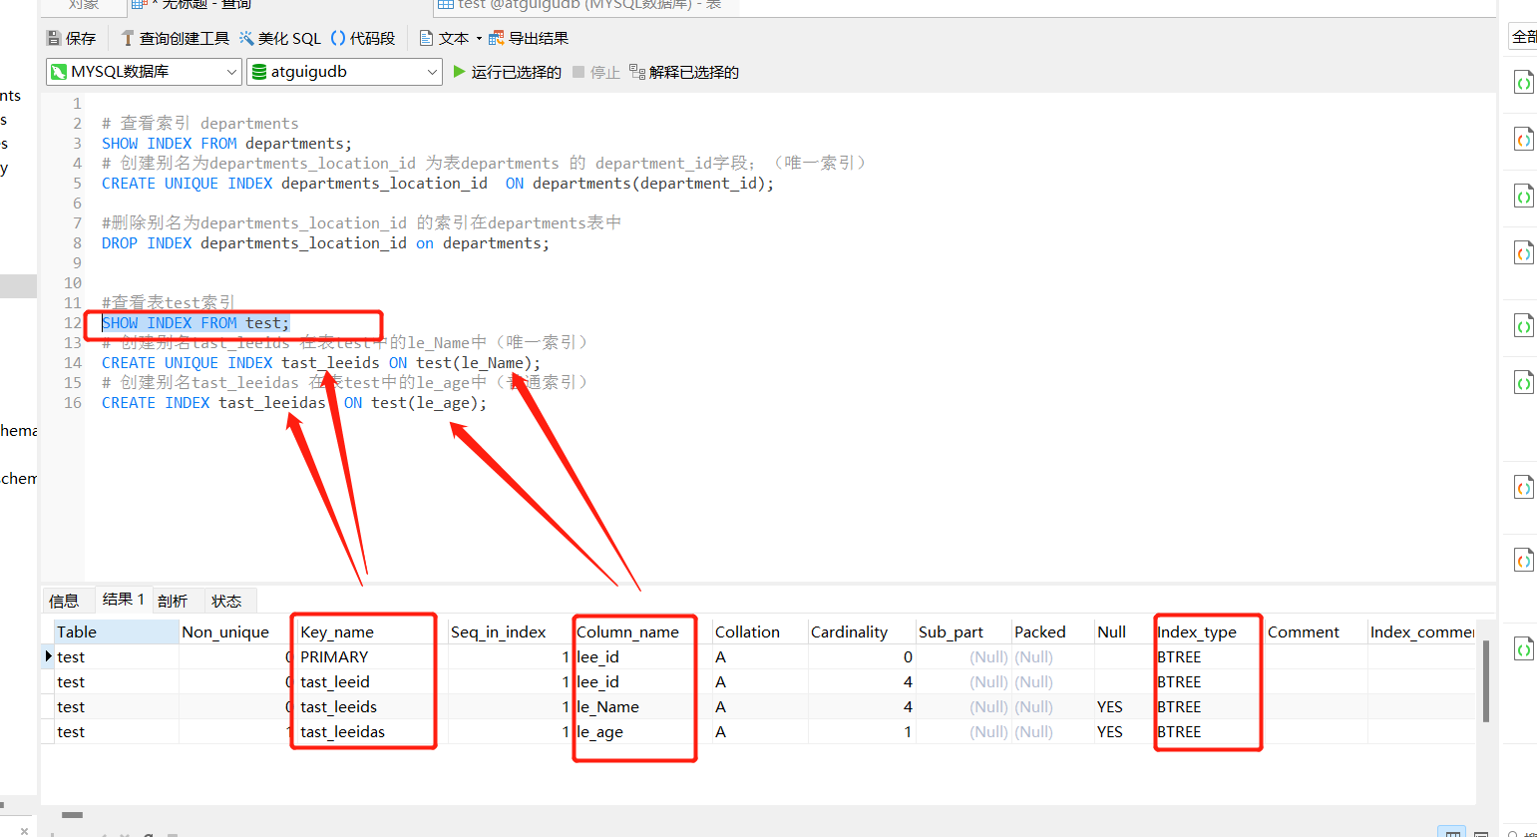Open the 状态 tab
The width and height of the screenshot is (1537, 837).
point(226,601)
